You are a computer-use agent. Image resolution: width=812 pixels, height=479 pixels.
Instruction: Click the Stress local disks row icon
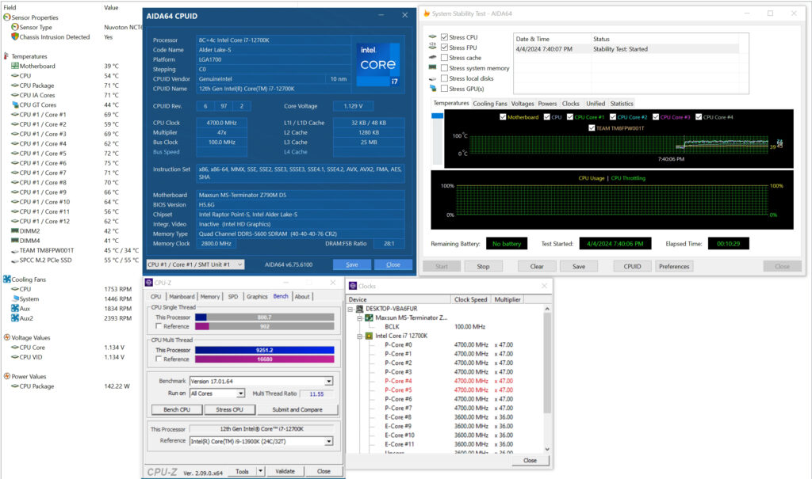(433, 78)
